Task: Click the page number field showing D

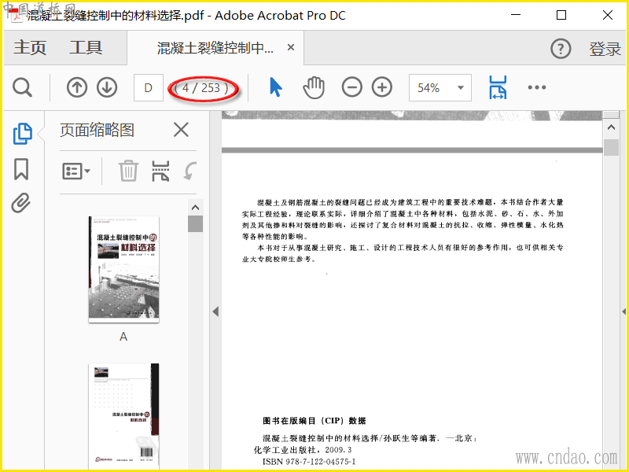Action: [149, 87]
